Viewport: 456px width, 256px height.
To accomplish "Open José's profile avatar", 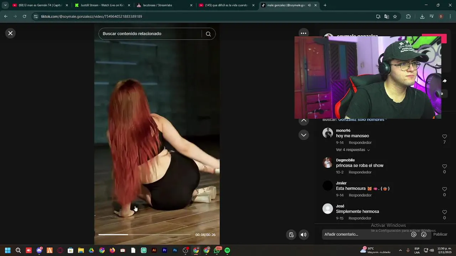I will pyautogui.click(x=328, y=209).
